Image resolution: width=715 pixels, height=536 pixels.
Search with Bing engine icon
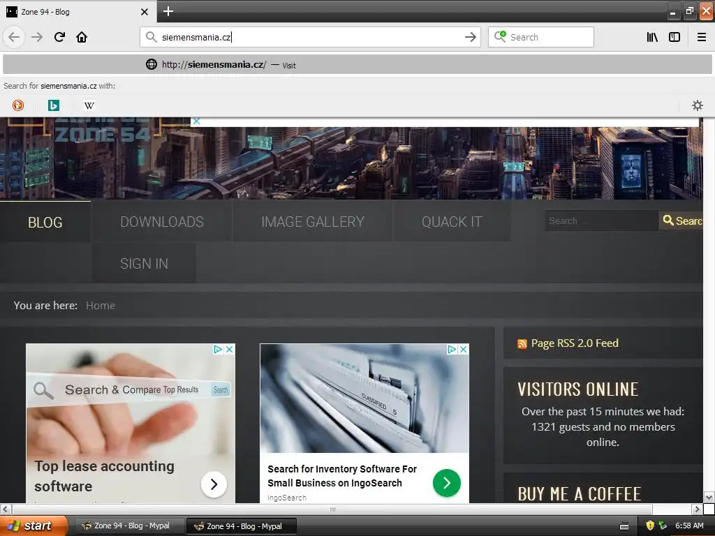pyautogui.click(x=53, y=105)
